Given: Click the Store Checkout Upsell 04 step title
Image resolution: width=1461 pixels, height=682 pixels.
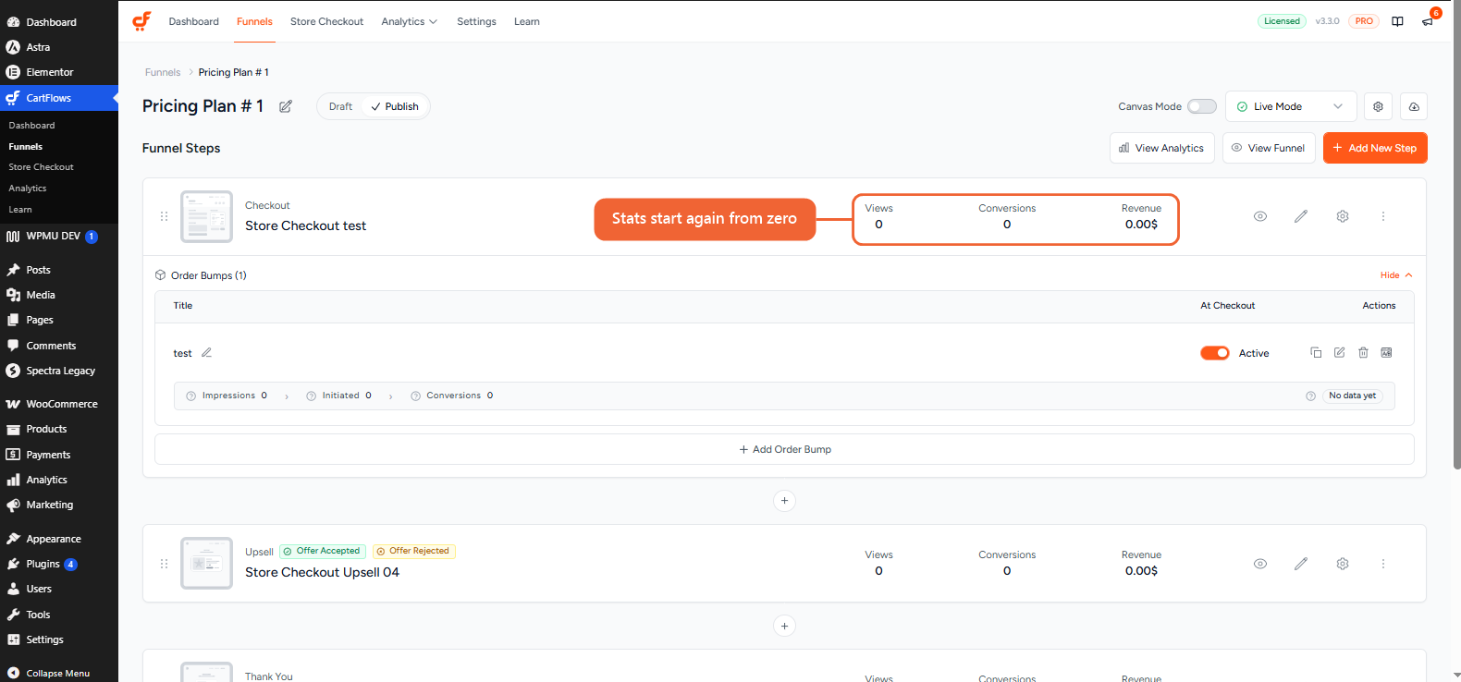Looking at the screenshot, I should [x=322, y=573].
